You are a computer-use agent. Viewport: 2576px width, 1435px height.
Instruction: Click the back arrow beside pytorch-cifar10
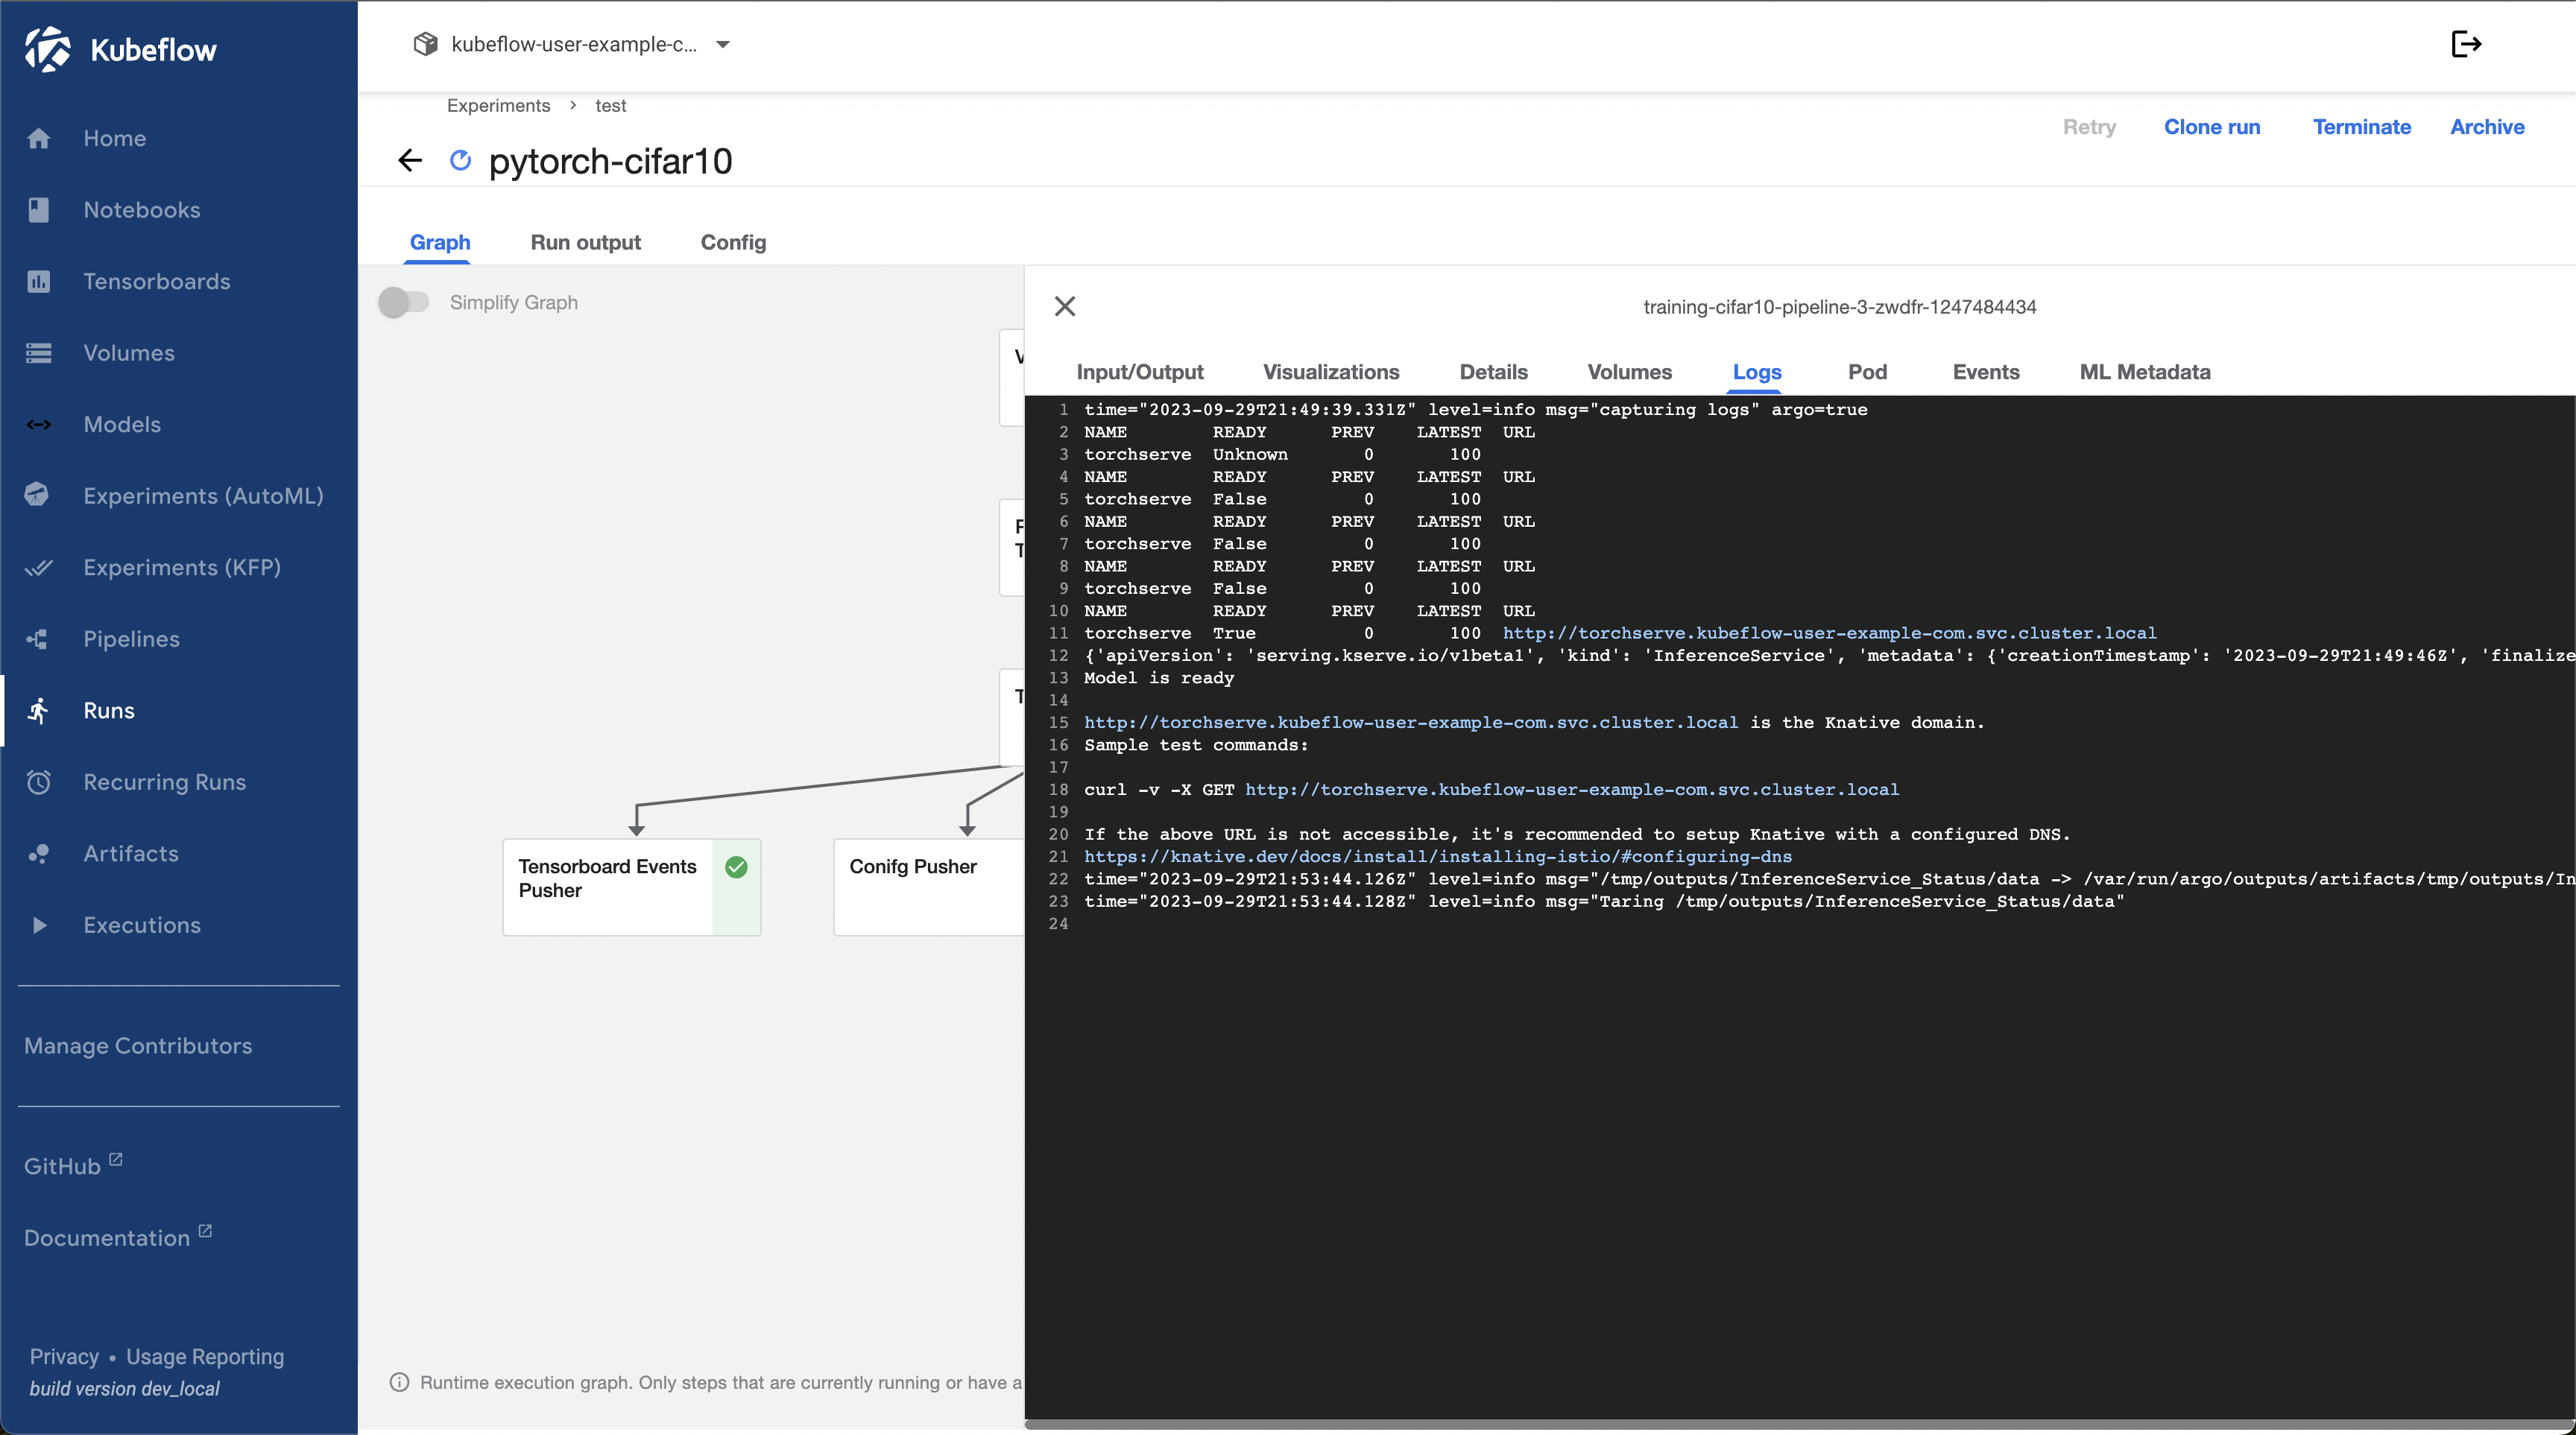[410, 160]
